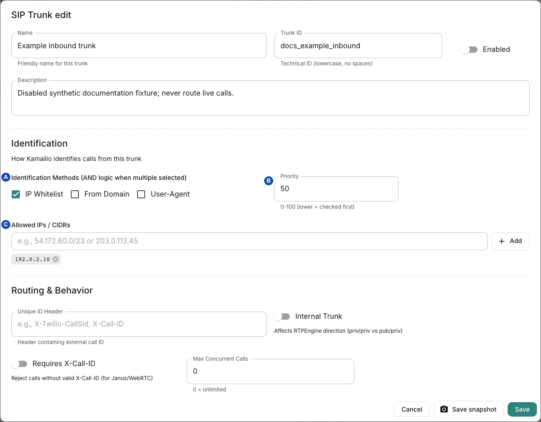Image resolution: width=541 pixels, height=422 pixels.
Task: Click 'Reject calls without valid X-Call-ID' text
Action: (82, 378)
